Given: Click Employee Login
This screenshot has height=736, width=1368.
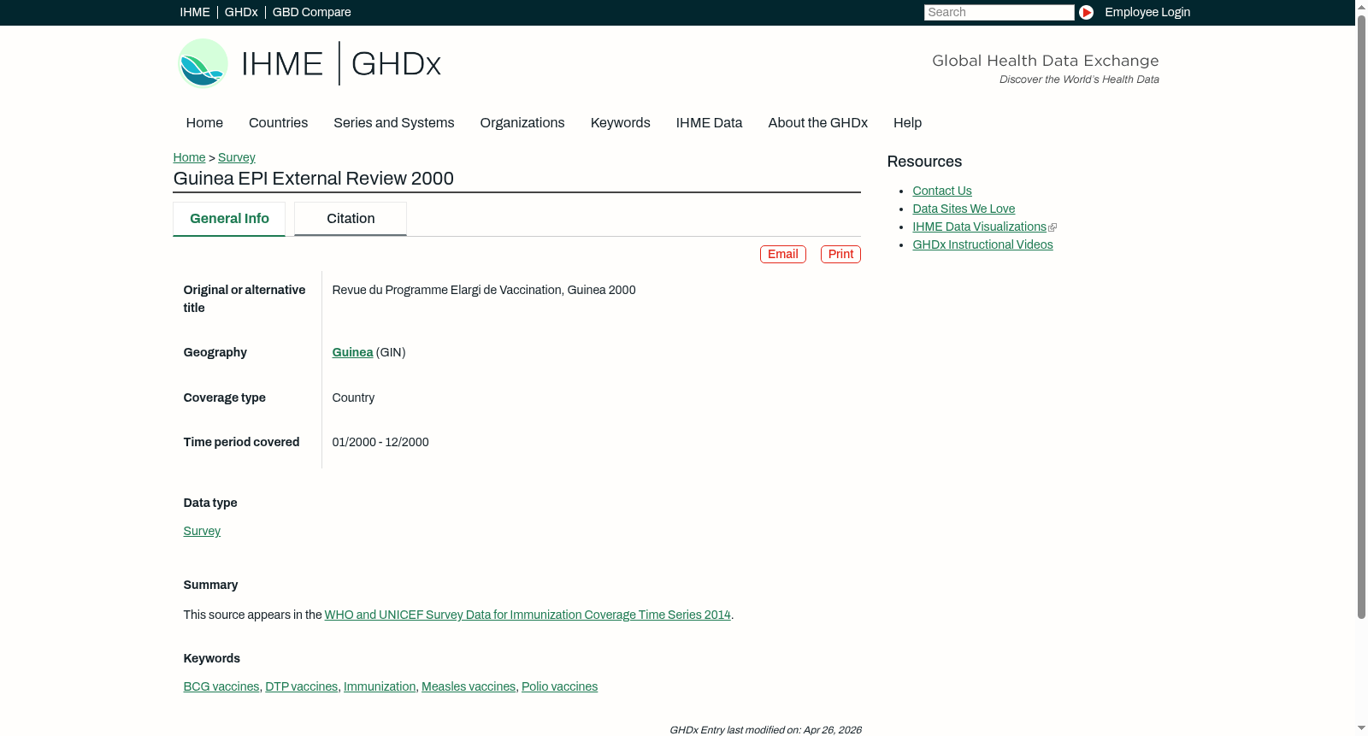Looking at the screenshot, I should click(x=1147, y=12).
